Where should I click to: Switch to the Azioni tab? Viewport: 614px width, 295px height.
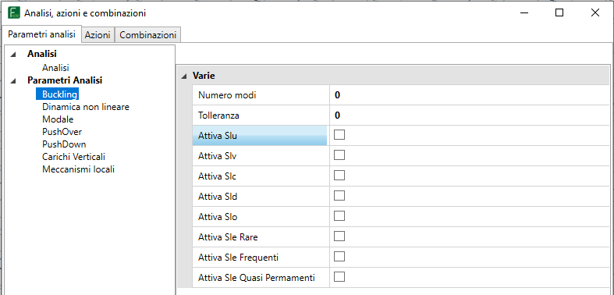click(x=98, y=35)
